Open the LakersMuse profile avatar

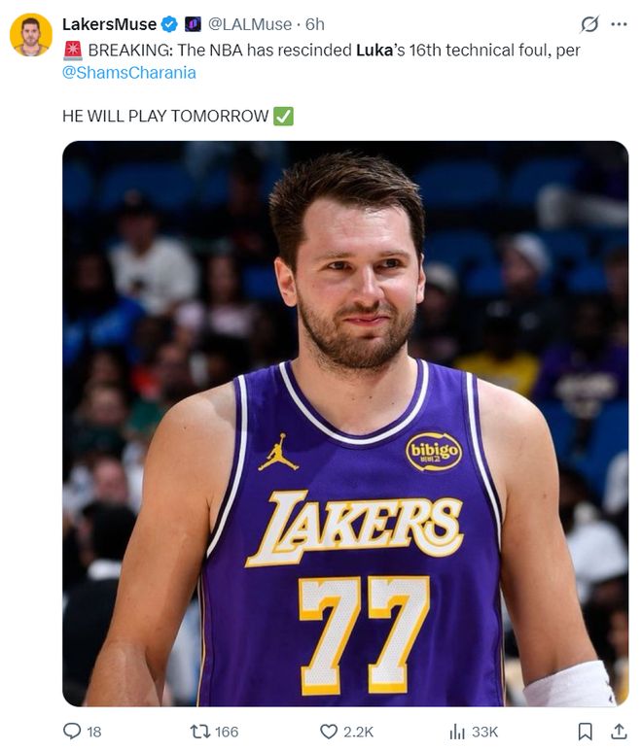30,36
